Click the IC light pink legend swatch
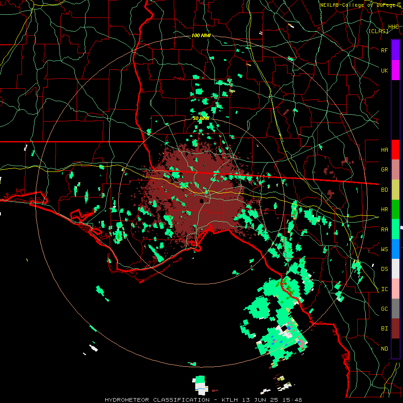The image size is (403, 403). click(395, 289)
